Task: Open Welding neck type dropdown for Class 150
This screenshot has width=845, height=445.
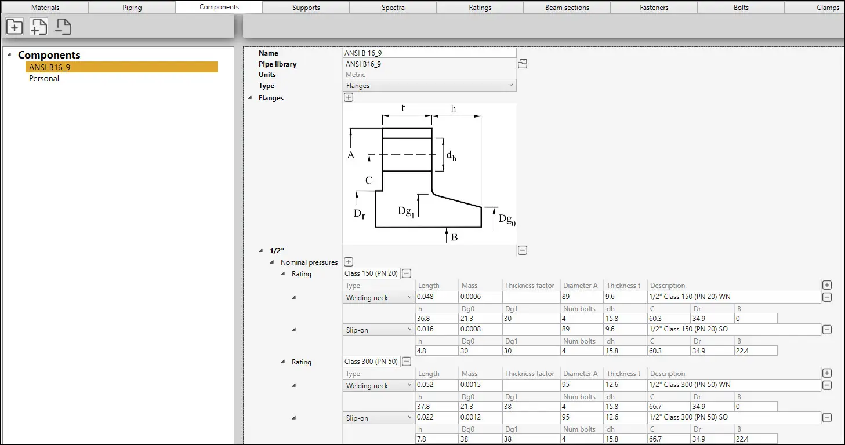Action: point(379,298)
